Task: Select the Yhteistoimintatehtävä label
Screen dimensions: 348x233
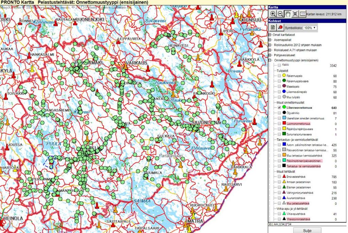Action: click(x=298, y=219)
